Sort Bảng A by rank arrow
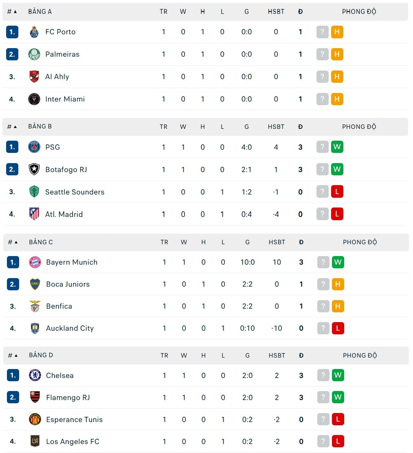The image size is (413, 453). pyautogui.click(x=15, y=12)
